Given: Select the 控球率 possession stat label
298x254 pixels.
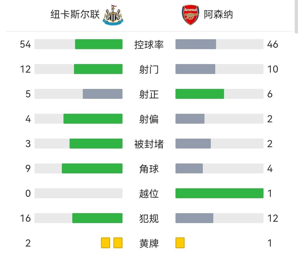Looking at the screenshot, I should (149, 44).
